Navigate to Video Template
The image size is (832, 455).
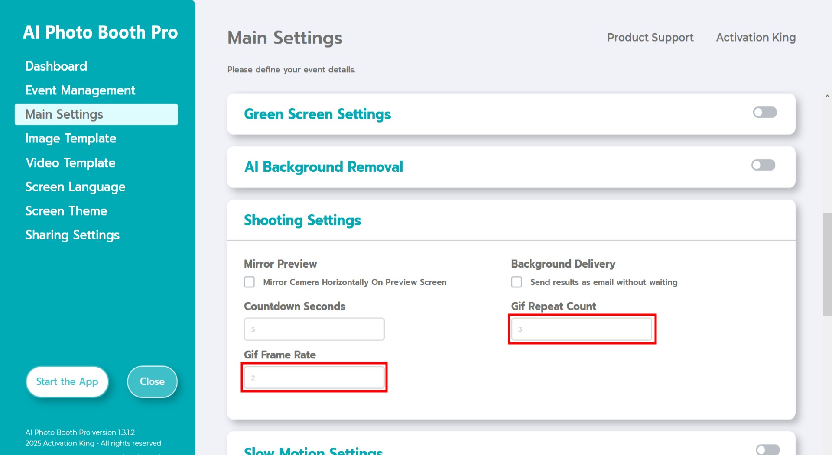click(70, 163)
